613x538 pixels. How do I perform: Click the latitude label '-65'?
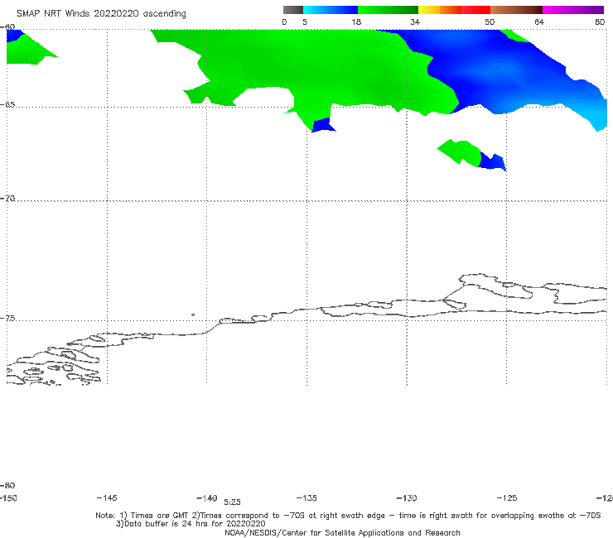[x=7, y=105]
